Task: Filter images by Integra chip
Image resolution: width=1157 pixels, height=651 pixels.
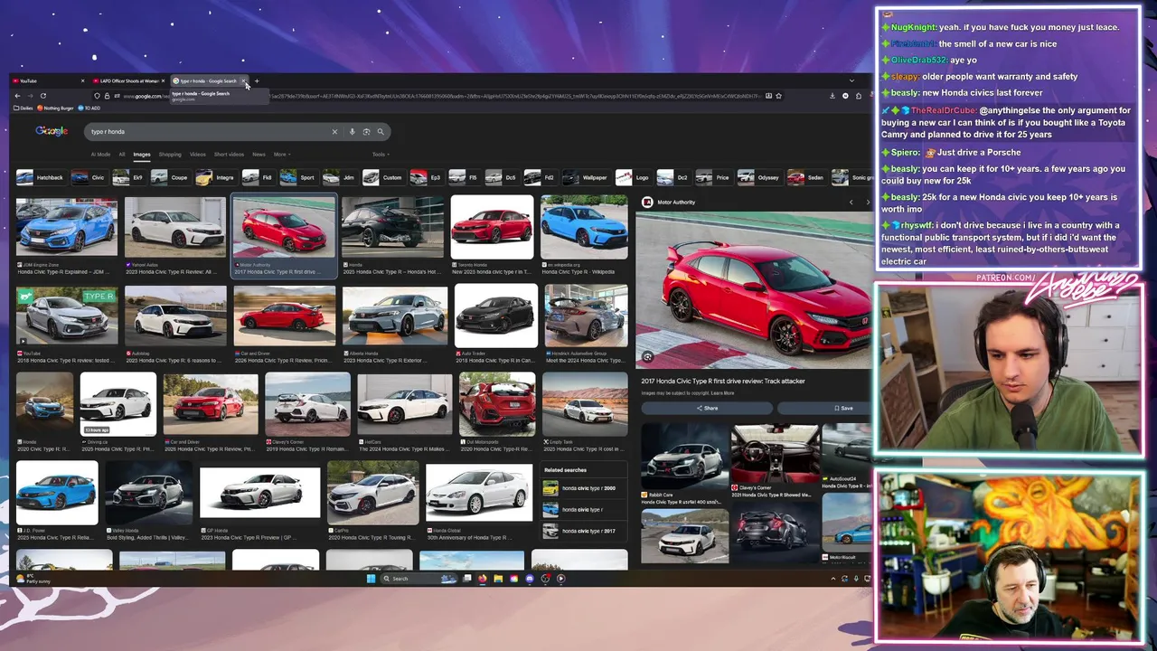Action: tap(216, 177)
